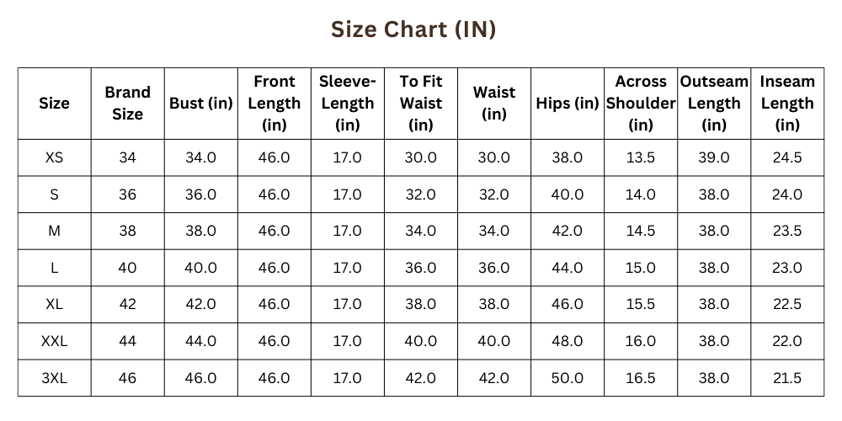The image size is (842, 421).
Task: Select the Sleeve-Length (in) column header
Action: click(347, 104)
